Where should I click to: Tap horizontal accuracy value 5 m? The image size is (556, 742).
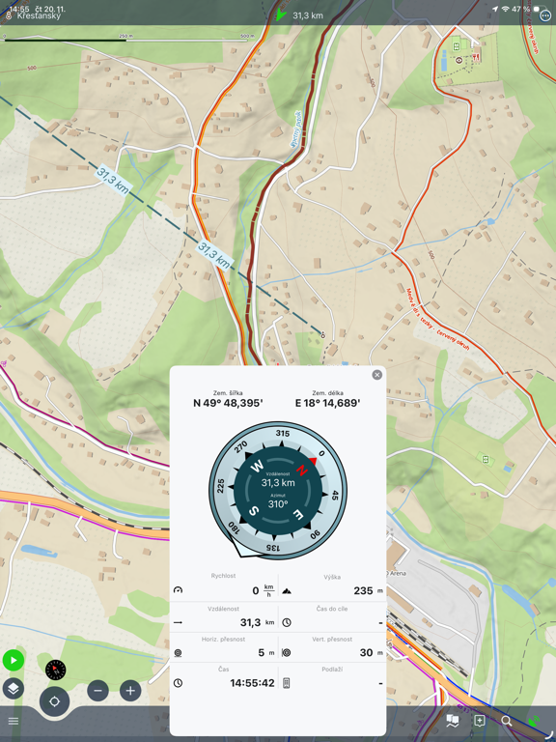(266, 653)
